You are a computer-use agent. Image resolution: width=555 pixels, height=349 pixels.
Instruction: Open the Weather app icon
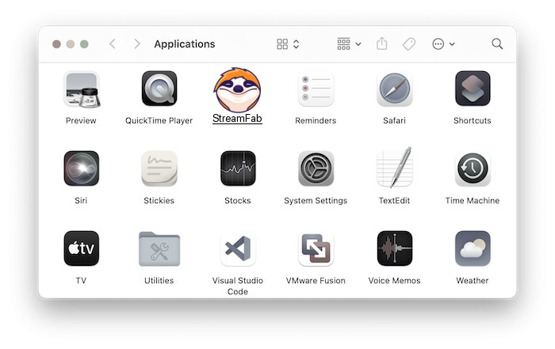point(473,248)
